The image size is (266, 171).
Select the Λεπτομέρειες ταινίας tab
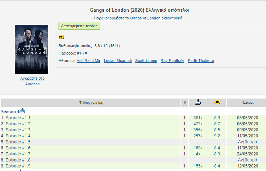(79, 26)
